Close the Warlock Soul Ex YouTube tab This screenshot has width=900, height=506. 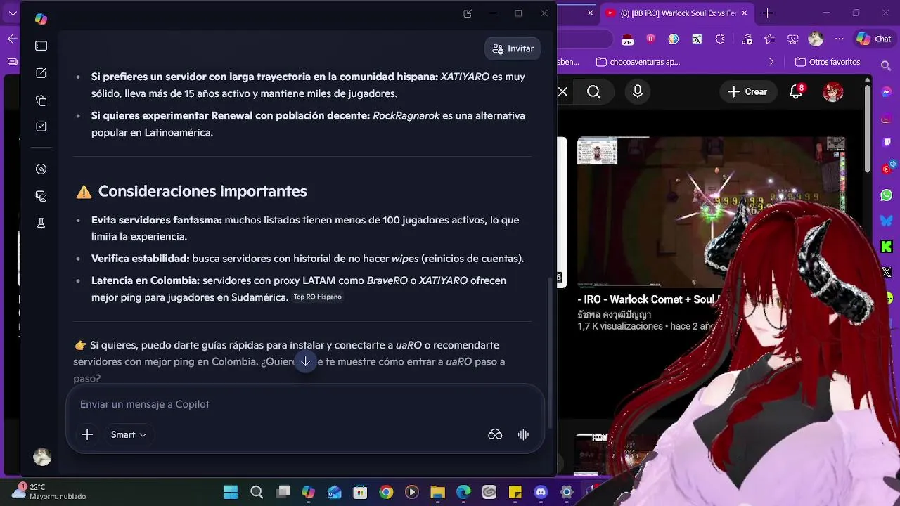point(745,13)
